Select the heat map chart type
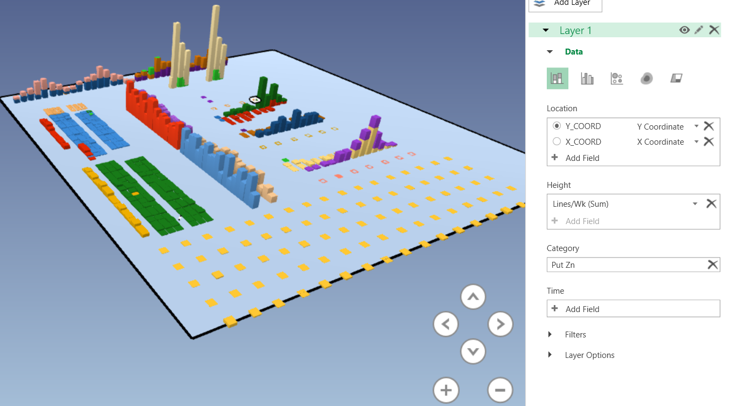 tap(647, 78)
